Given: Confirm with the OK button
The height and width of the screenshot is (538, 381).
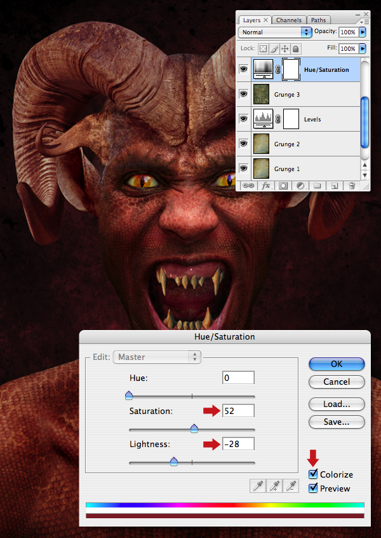Looking at the screenshot, I should (337, 364).
